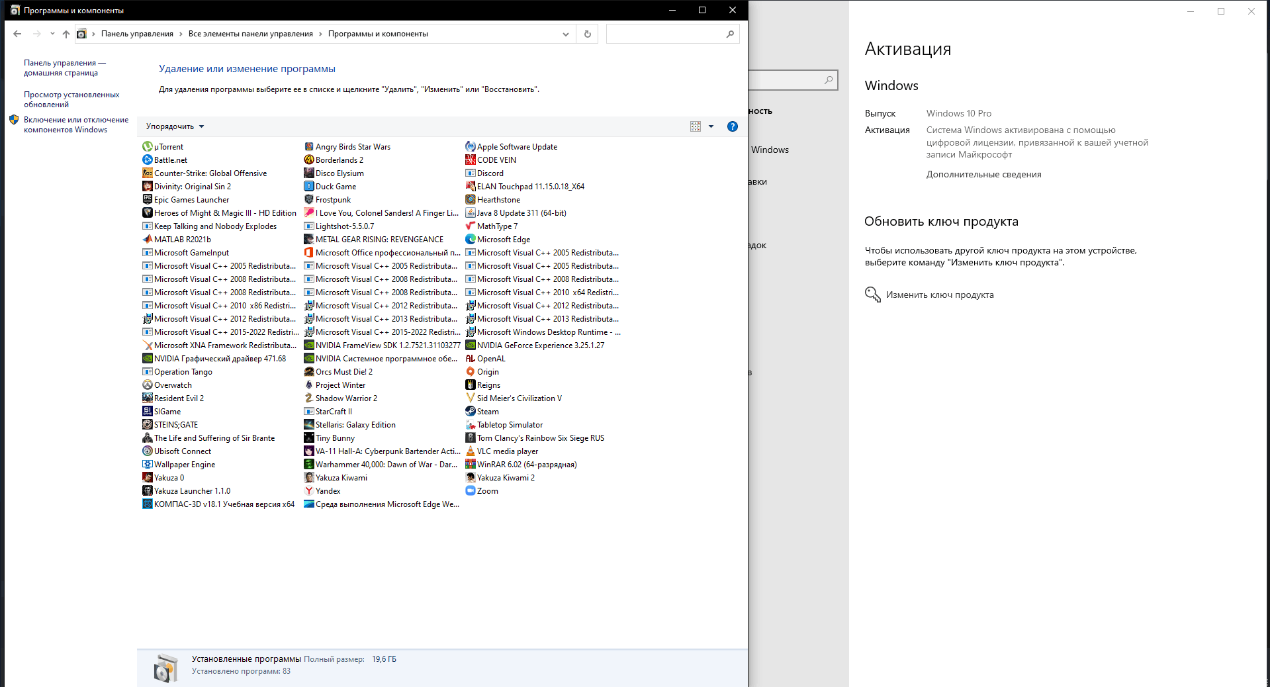The image size is (1270, 687).
Task: Change view icon button in toolbar
Action: [696, 126]
